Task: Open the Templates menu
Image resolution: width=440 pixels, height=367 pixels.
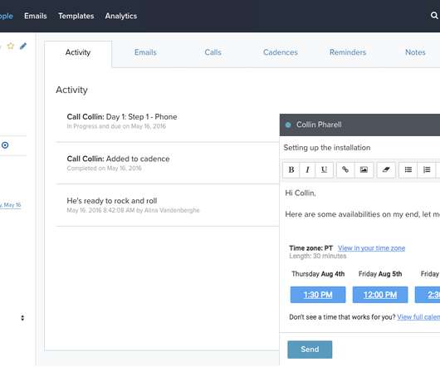Action: click(76, 16)
